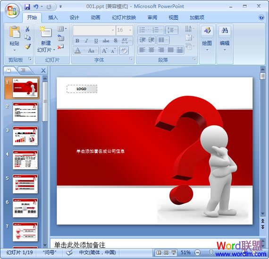
Task: Toggle Italic formatting button
Action: (87, 41)
